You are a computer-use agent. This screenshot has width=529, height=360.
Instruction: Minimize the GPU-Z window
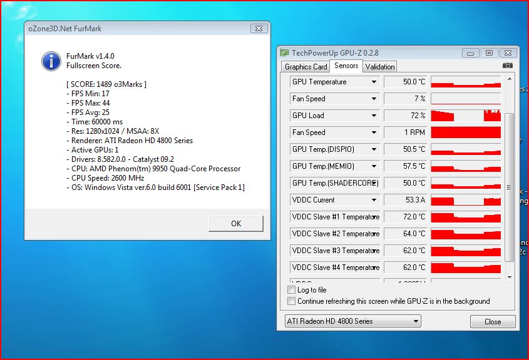(x=470, y=53)
